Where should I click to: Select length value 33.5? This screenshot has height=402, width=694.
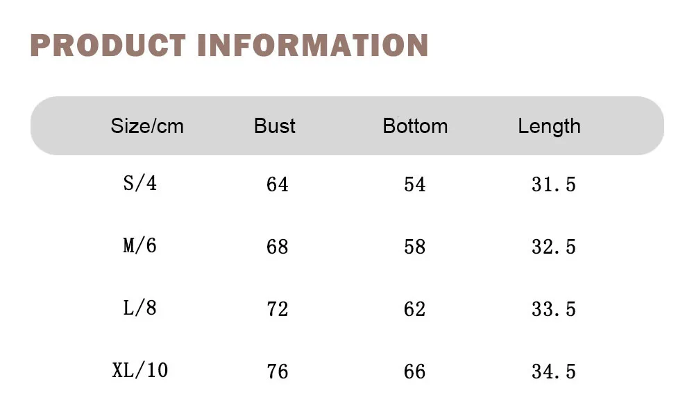point(554,309)
